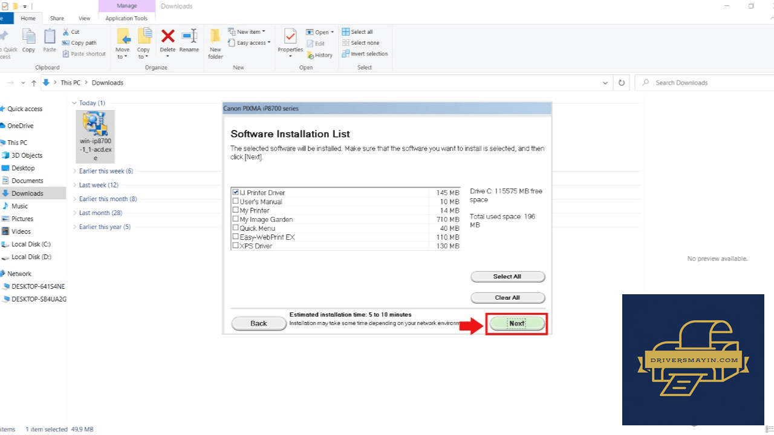774x435 pixels.
Task: Cut the selected file using the ribbon
Action: tap(71, 32)
